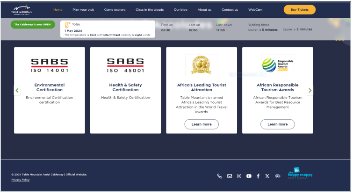Open the WebCam page
353x194 pixels.
[255, 10]
